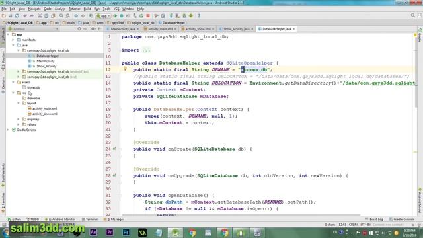The image size is (423, 238).
Task: Open the TODO tool window
Action: tap(33, 219)
